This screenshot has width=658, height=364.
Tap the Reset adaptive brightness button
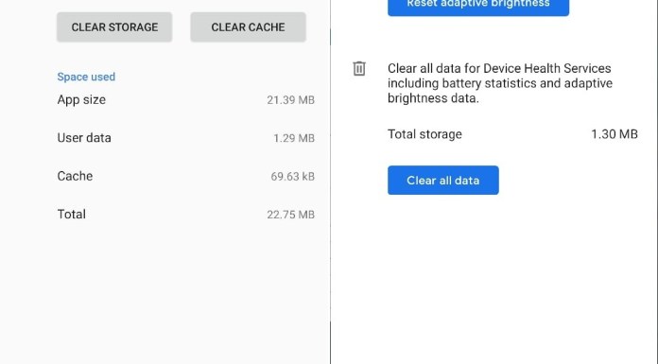coord(478,6)
